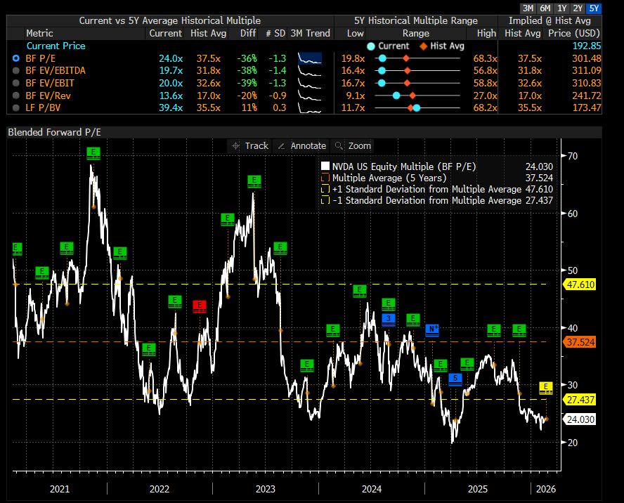Select the BF EV/EBITDA radio button
This screenshot has width=624, height=503.
pos(15,71)
